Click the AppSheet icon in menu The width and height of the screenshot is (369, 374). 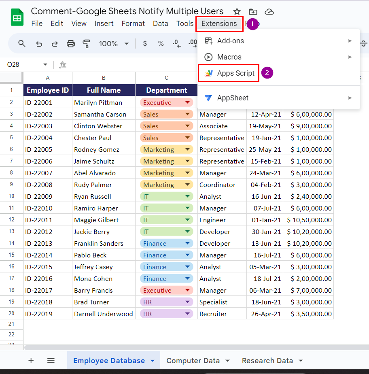click(209, 98)
